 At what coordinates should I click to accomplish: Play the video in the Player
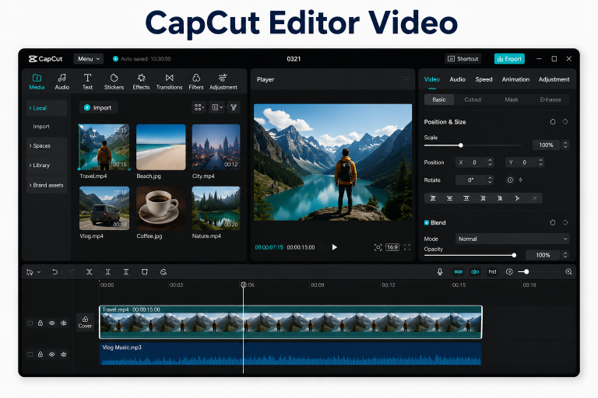[335, 247]
